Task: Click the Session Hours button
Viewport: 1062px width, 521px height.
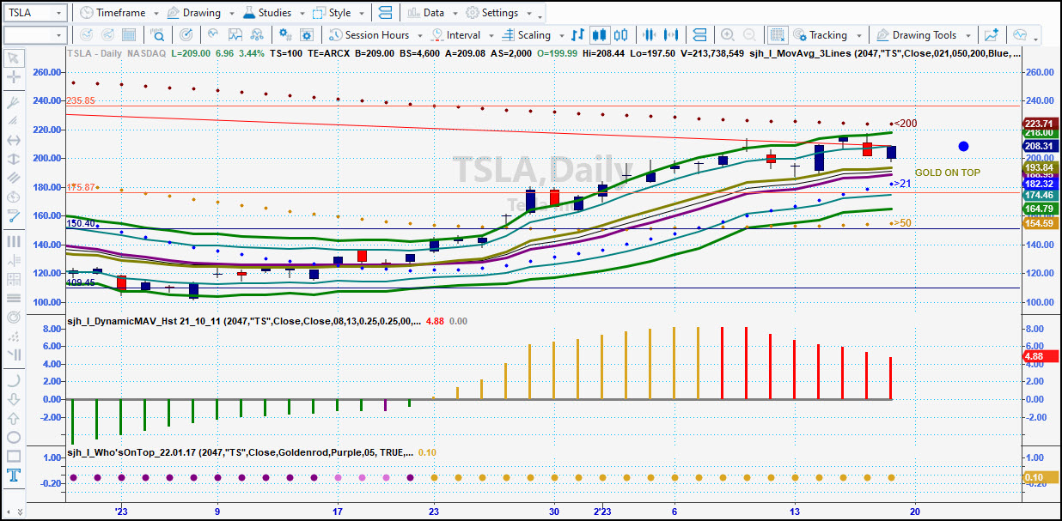Action: tap(368, 35)
